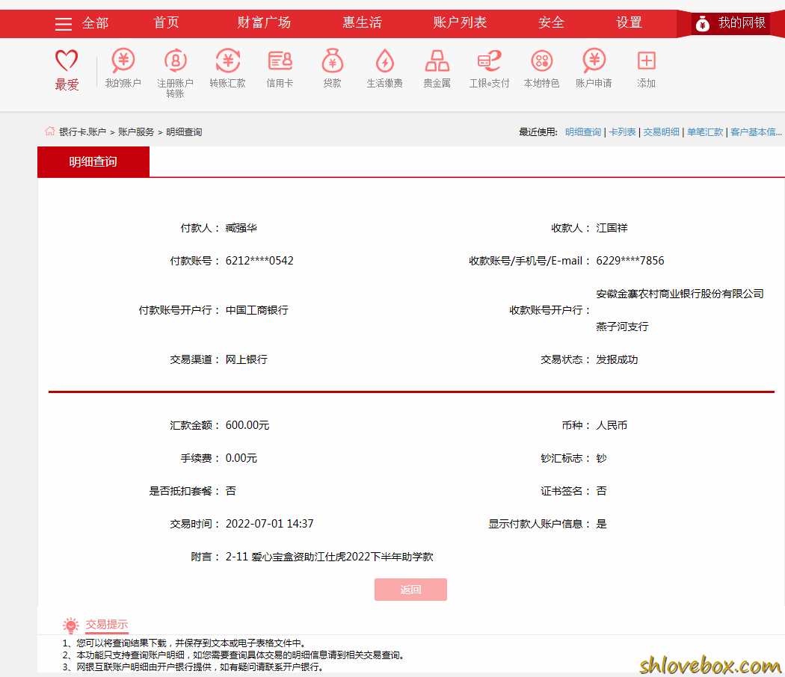785x677 pixels.
Task: Open 惠生活 menu
Action: (362, 22)
